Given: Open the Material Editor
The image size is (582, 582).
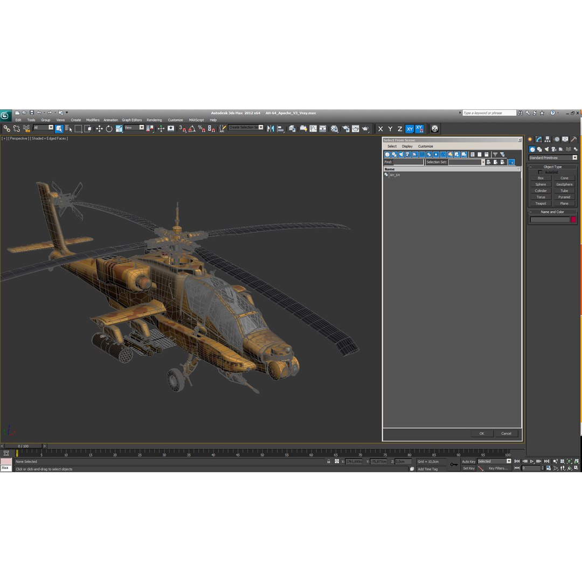Looking at the screenshot, I should 335,129.
